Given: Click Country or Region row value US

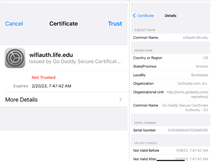Looking at the screenshot, I should [x=206, y=58].
